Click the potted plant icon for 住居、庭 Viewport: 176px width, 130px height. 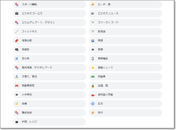coord(93,86)
